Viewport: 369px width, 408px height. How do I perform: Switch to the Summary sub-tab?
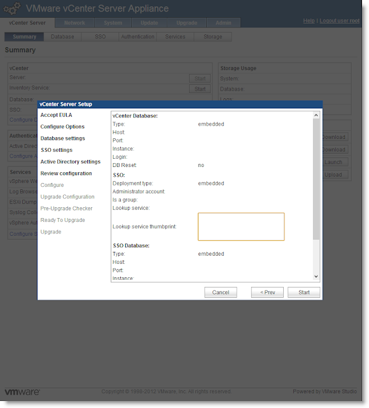click(24, 37)
